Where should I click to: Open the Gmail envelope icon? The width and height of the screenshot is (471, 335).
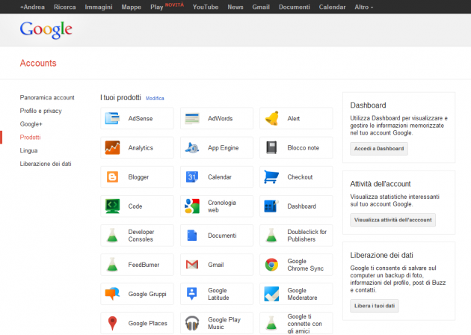[x=192, y=265]
